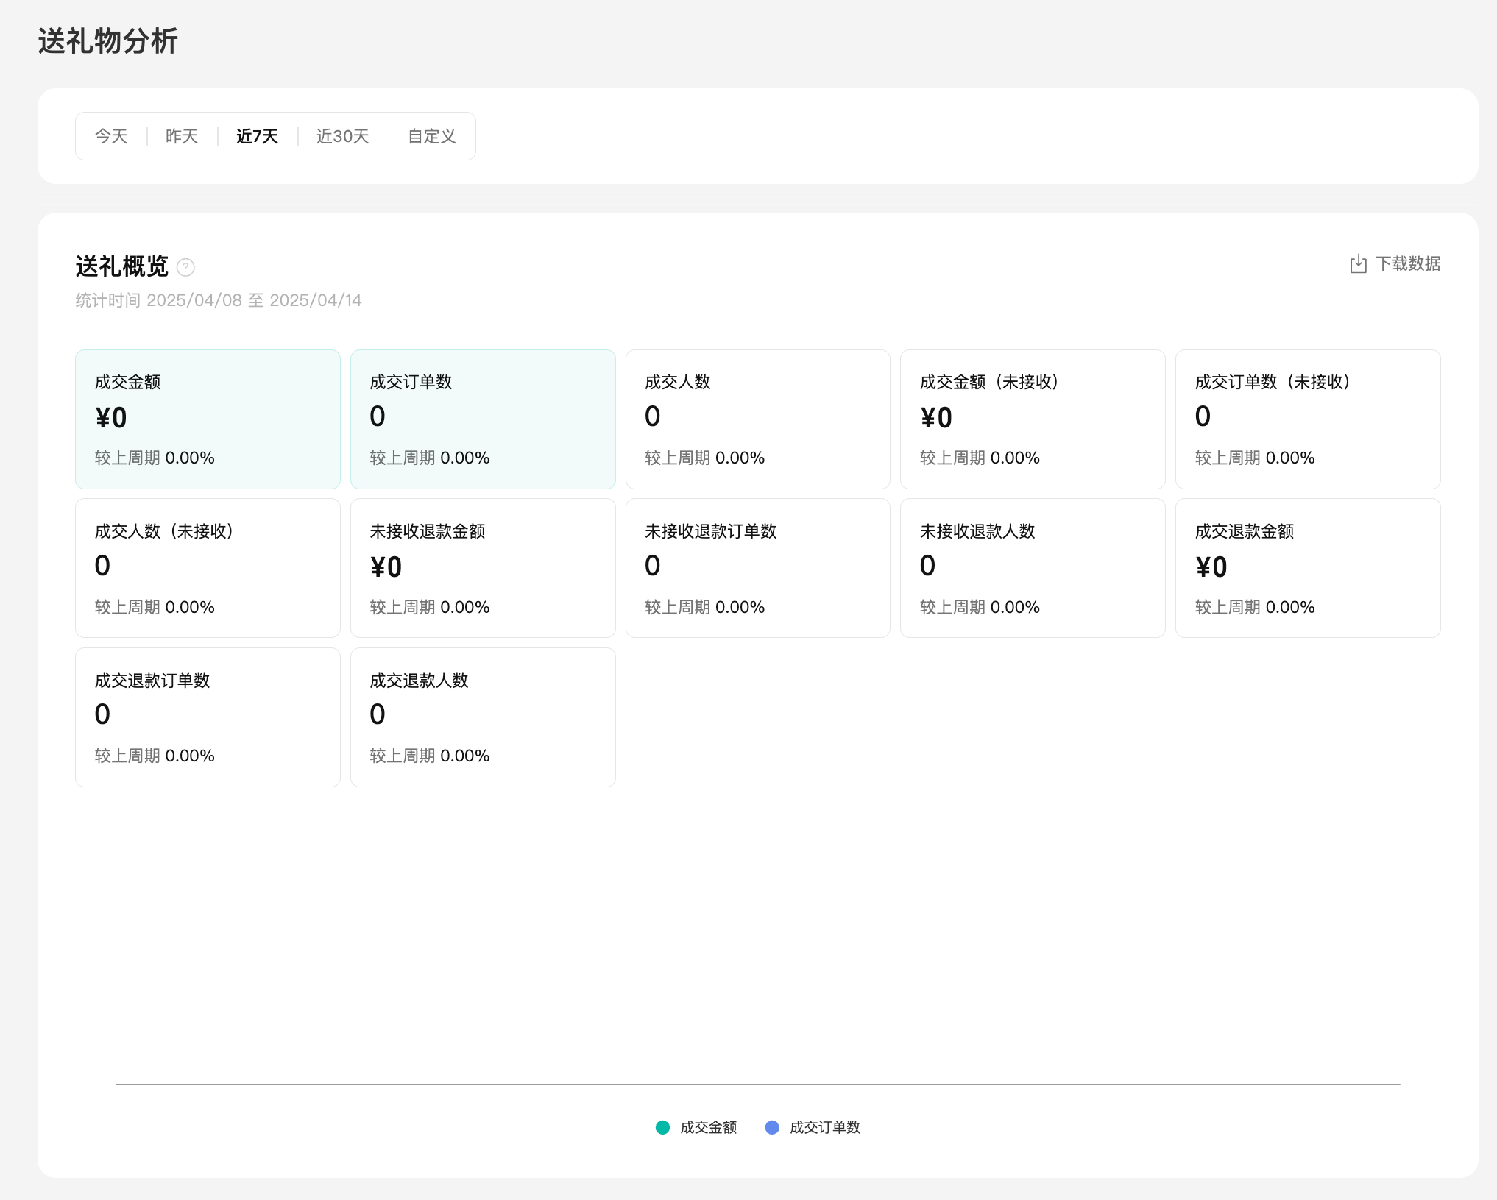
Task: Choose the 成交退款人数 metric card
Action: 483,717
